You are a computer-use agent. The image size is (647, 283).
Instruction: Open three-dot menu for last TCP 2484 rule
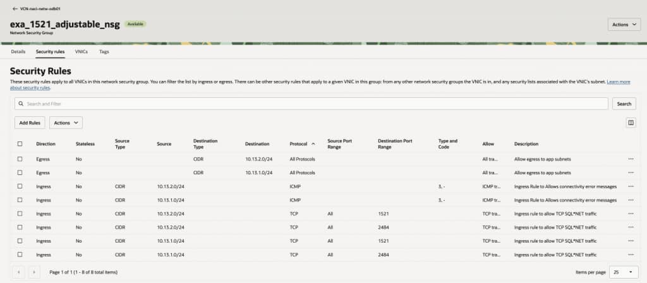(x=631, y=255)
